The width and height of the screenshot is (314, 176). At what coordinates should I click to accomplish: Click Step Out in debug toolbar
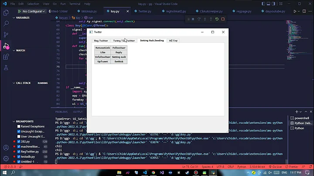point(211,19)
